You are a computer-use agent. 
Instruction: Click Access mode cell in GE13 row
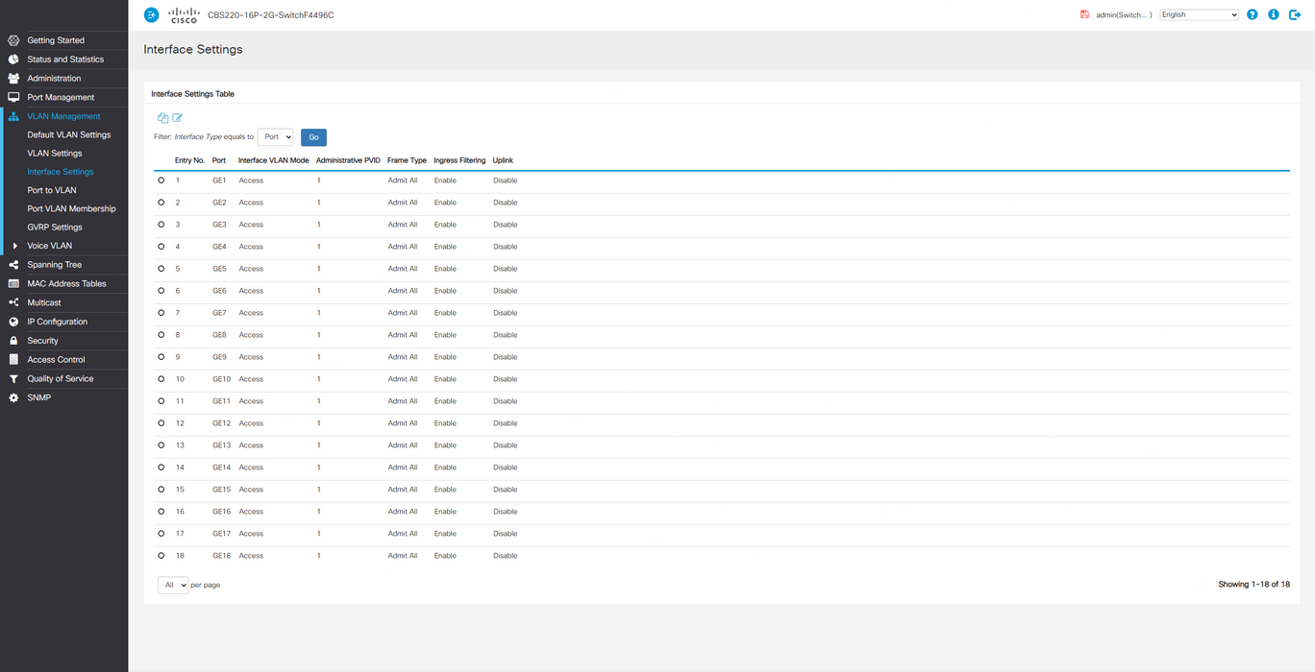click(x=251, y=445)
